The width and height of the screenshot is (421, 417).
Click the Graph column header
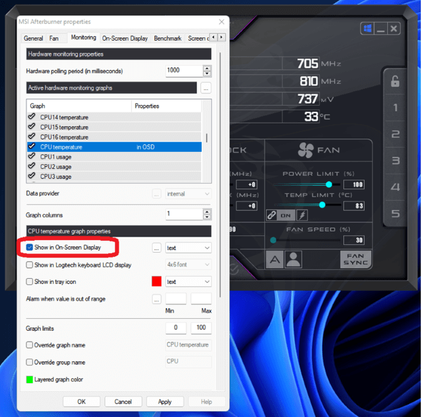[79, 106]
